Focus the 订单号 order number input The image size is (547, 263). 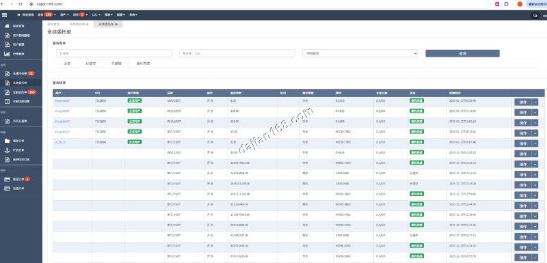[x=114, y=53]
